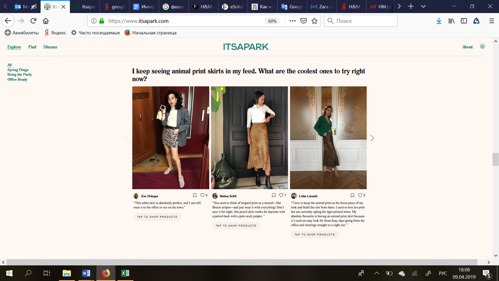
Task: Heart Rabea Schif's post
Action: pos(281,195)
